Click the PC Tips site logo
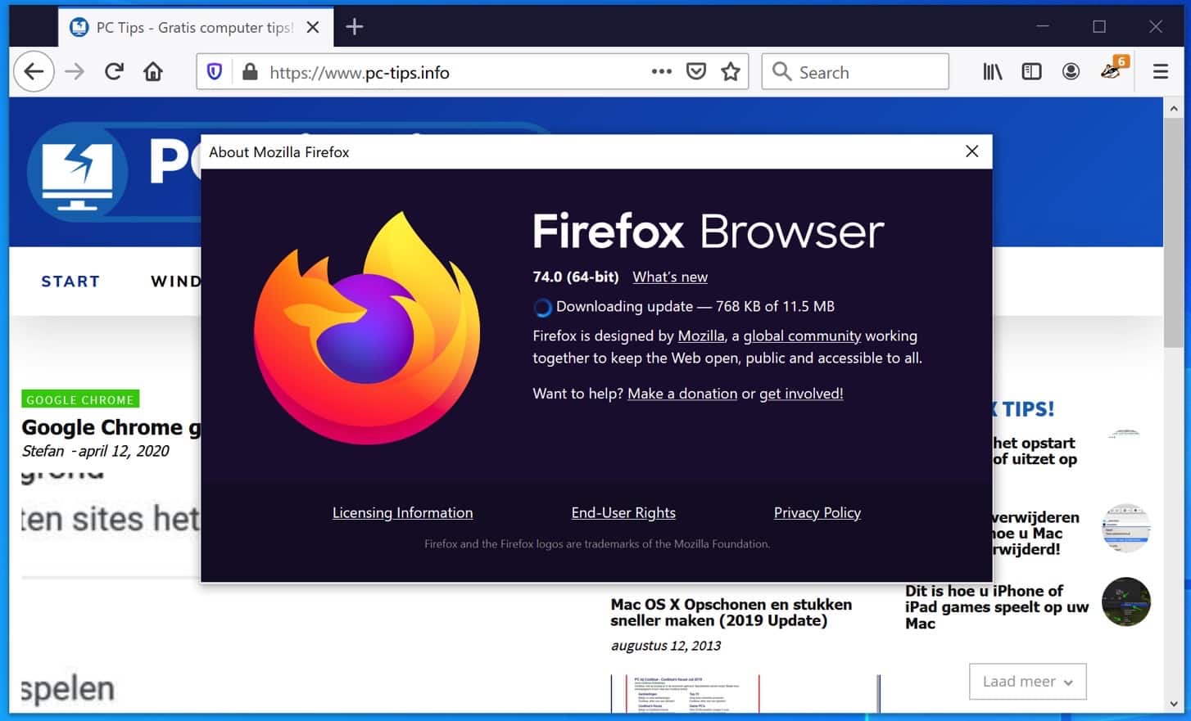This screenshot has width=1191, height=721. pos(78,172)
